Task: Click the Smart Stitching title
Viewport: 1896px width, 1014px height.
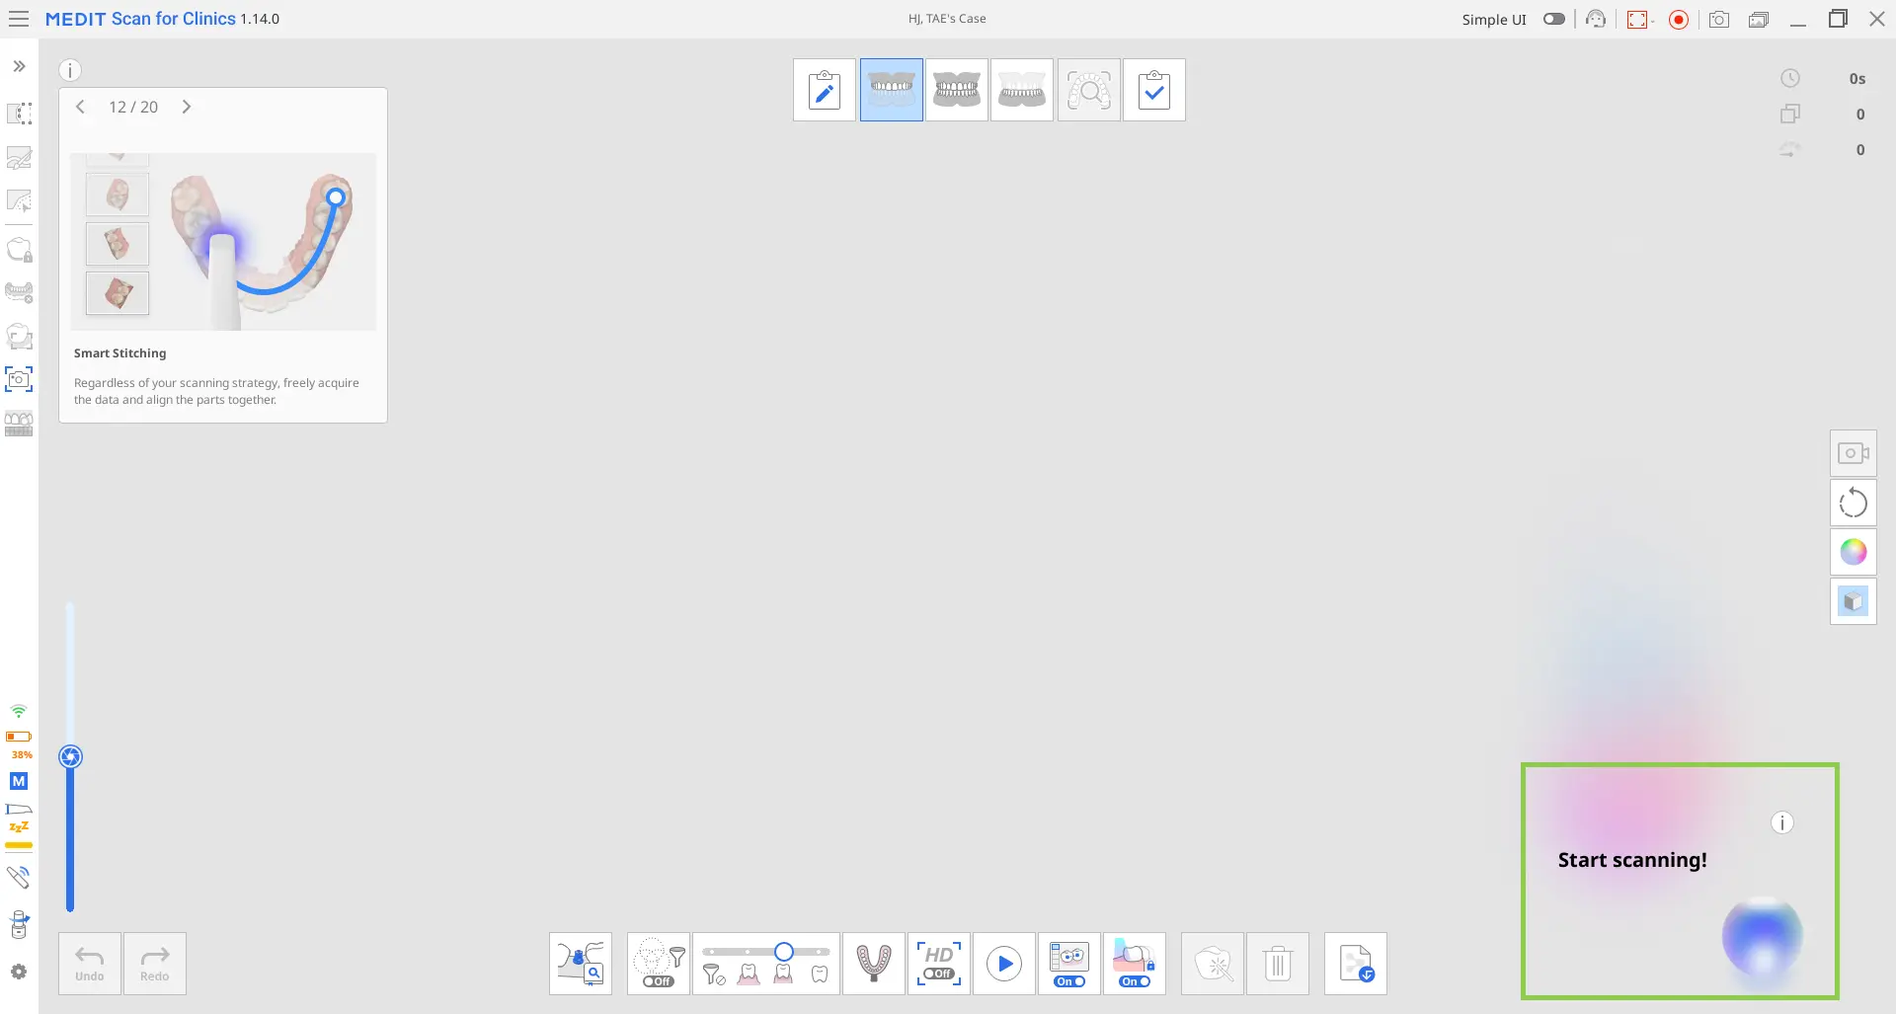Action: 120,353
